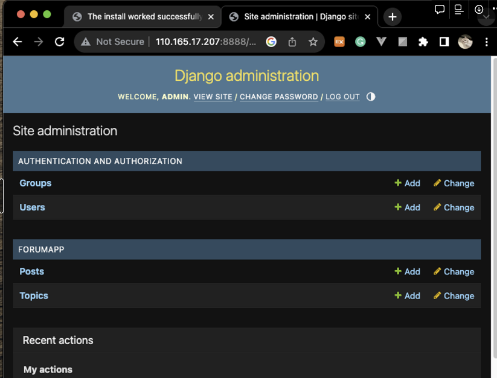The height and width of the screenshot is (378, 497).
Task: Open the Groups model link
Action: tap(36, 183)
